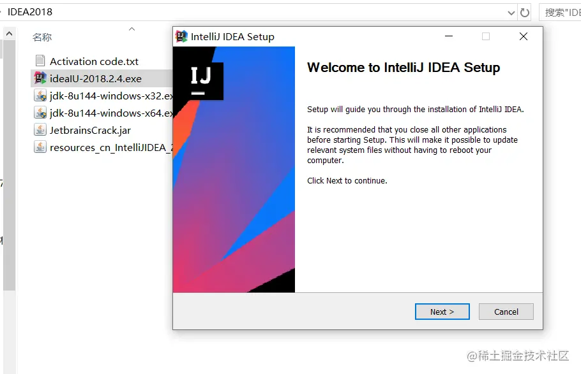The height and width of the screenshot is (374, 581).
Task: Select the Activation code.txt file icon
Action: pos(40,61)
